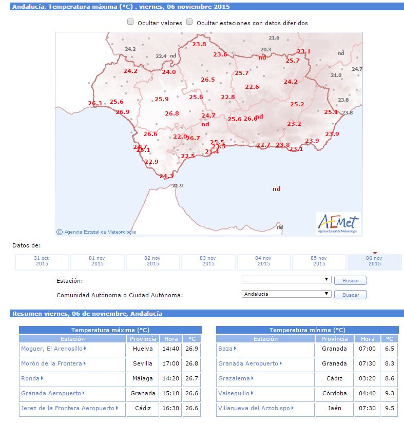
Task: Select the 06 nov 2015 date tab
Action: [374, 261]
